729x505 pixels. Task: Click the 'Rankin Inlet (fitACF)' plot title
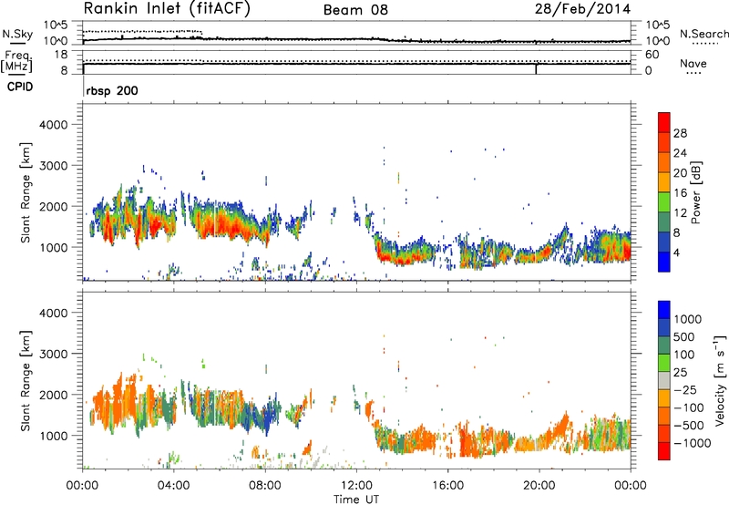pos(167,9)
